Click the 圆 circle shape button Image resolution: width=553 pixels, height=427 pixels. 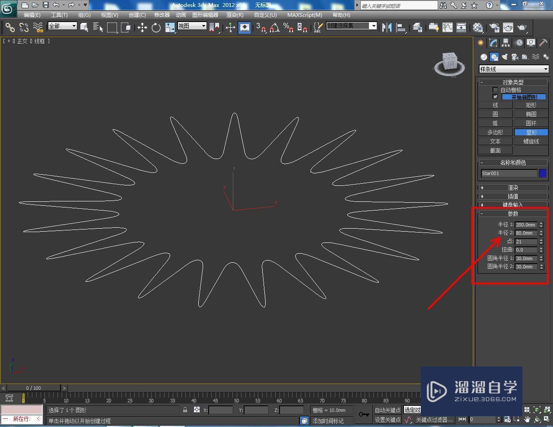[x=495, y=114]
